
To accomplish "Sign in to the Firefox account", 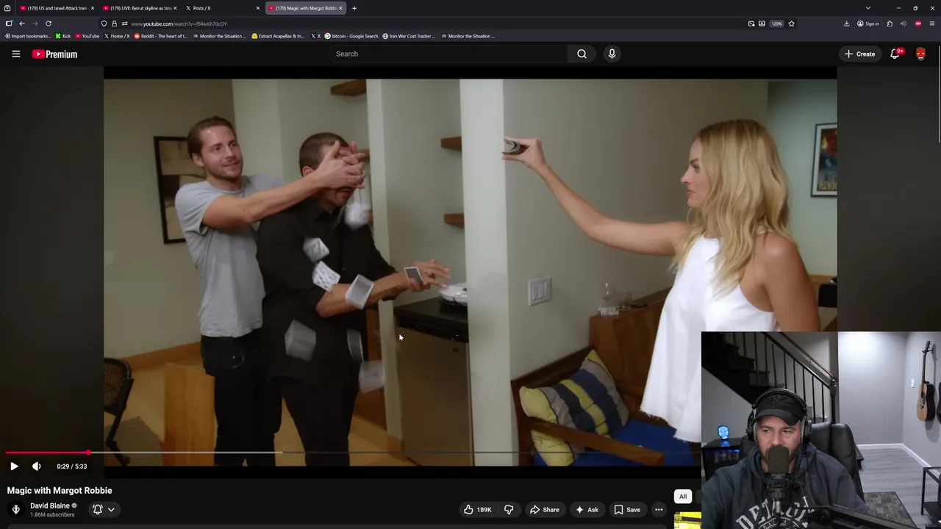I will pos(868,24).
